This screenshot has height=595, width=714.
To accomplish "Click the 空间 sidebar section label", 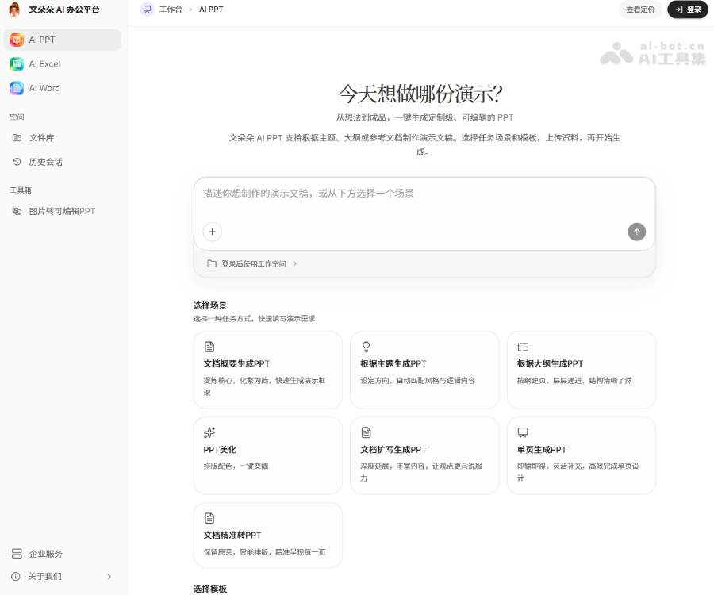I will pyautogui.click(x=17, y=117).
